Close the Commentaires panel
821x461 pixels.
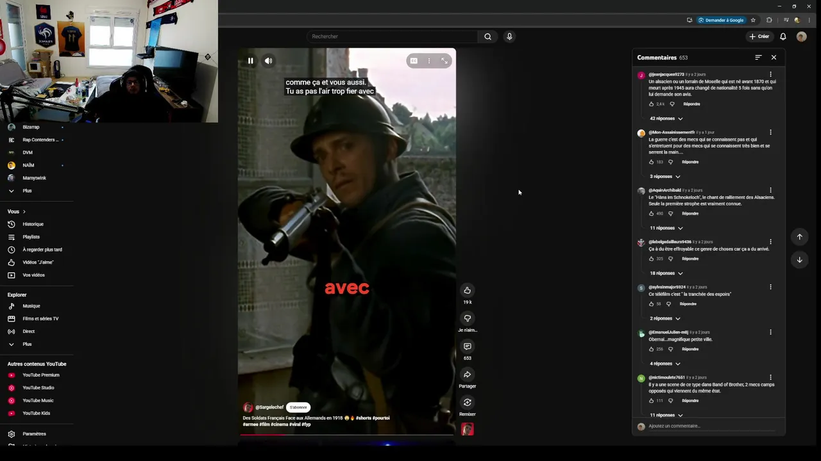(774, 58)
